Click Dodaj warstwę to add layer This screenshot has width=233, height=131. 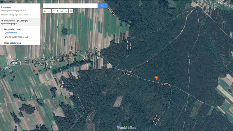click(x=8, y=21)
